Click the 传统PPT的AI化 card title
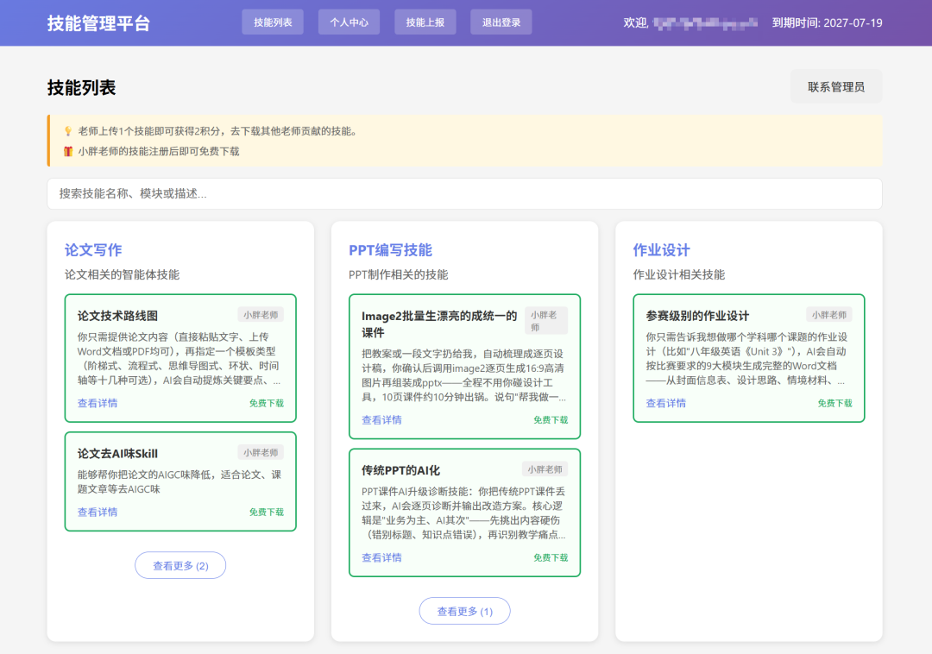The height and width of the screenshot is (654, 932). [400, 470]
